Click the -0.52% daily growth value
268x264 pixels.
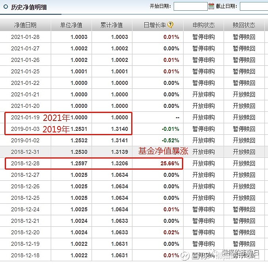tap(170, 140)
